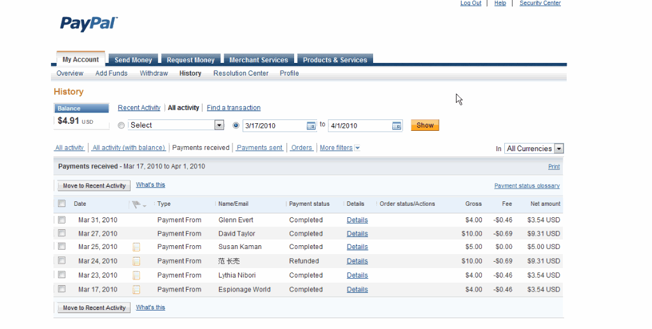Open the Merchant Services tab

(x=259, y=60)
